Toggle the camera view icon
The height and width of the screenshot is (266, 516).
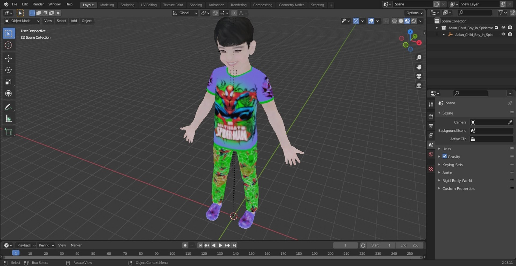[x=419, y=76]
